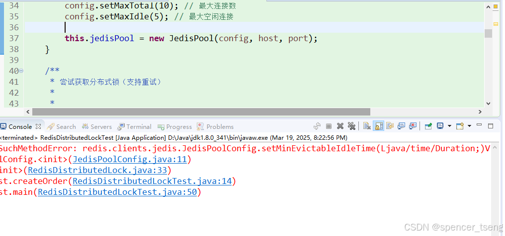The image size is (505, 236).
Task: Open the RedisDistributedLockTest.java:14 link
Action: click(x=152, y=181)
